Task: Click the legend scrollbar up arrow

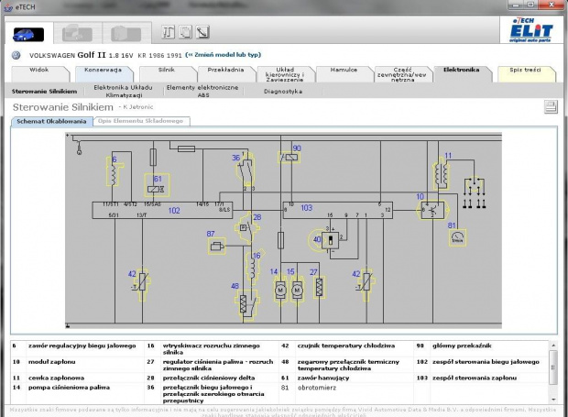Action: pos(553,346)
